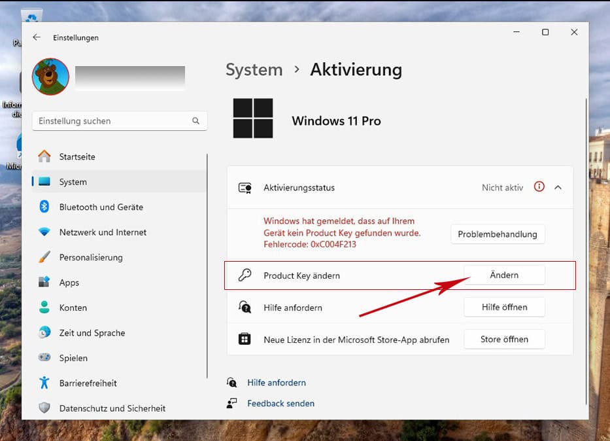Image resolution: width=610 pixels, height=441 pixels.
Task: Click the user profile avatar picture
Action: (x=50, y=77)
